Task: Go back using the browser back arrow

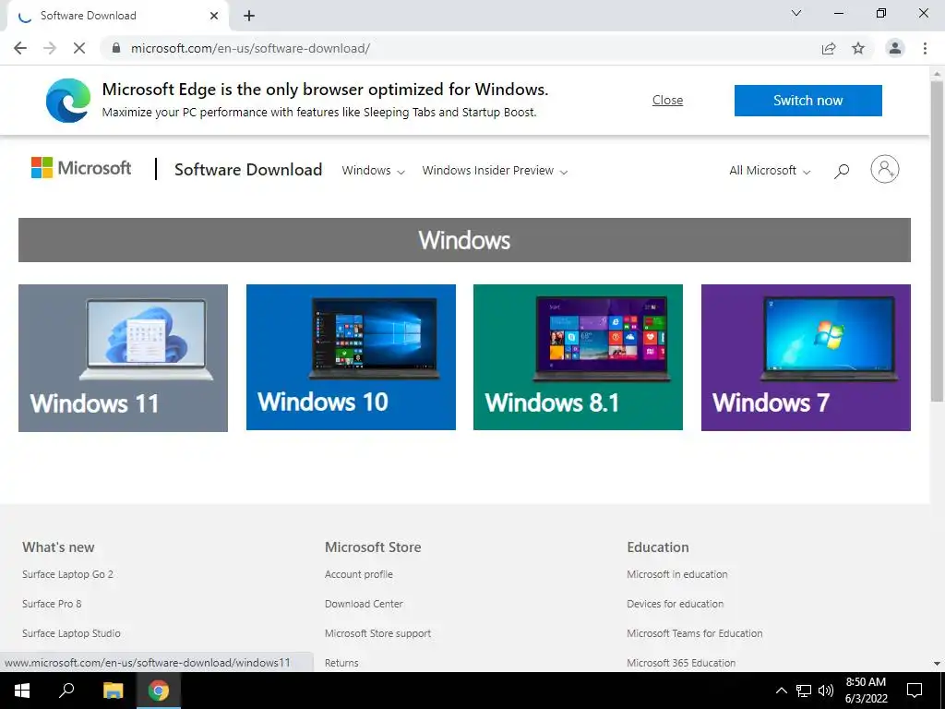Action: pos(20,48)
